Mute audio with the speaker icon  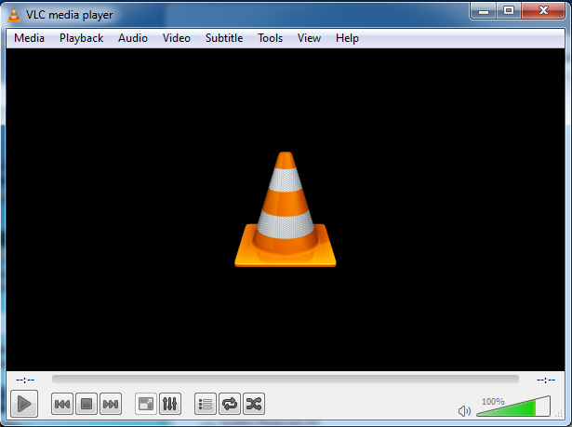(x=464, y=411)
